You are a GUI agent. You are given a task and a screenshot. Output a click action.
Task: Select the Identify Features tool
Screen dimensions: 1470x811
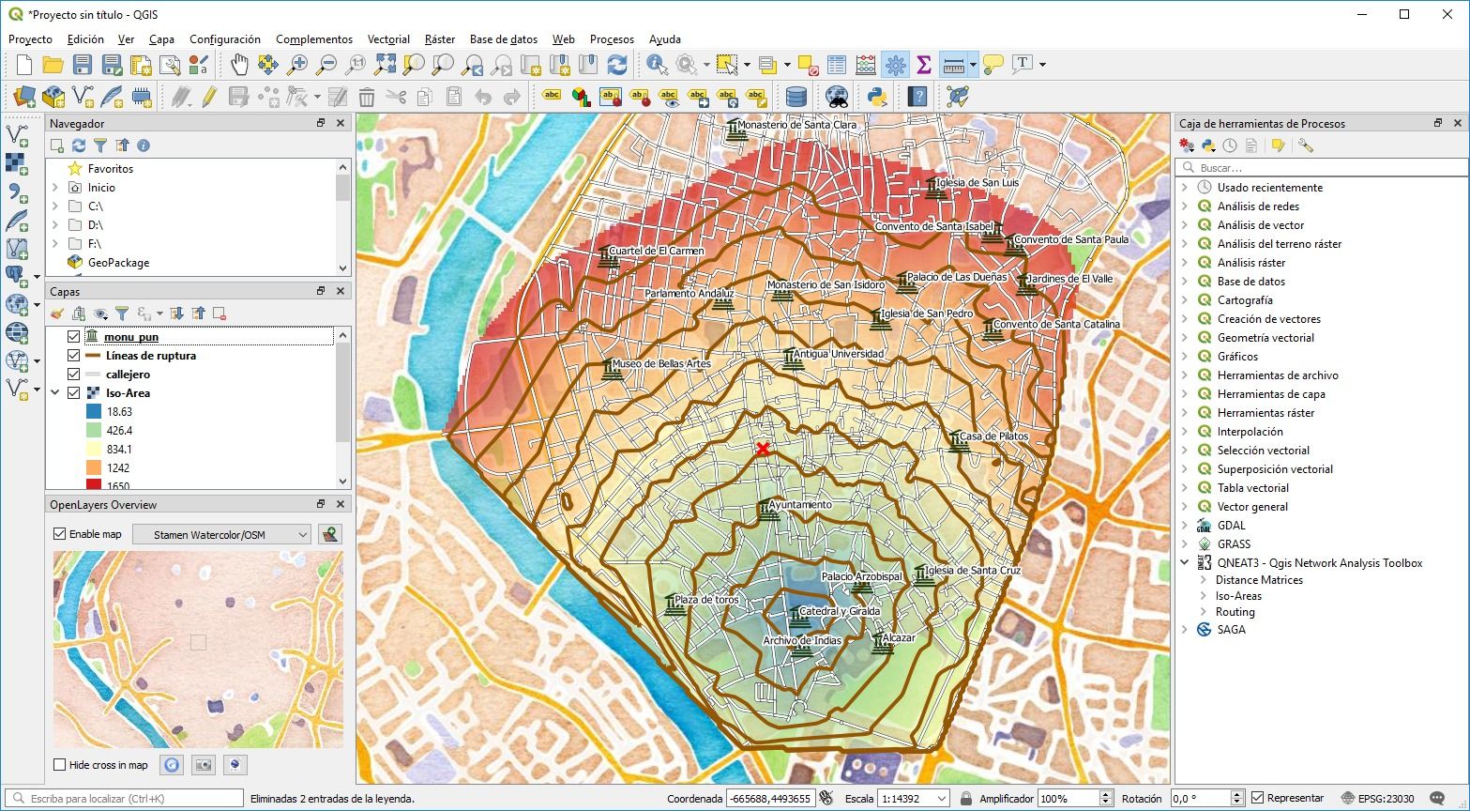coord(657,64)
